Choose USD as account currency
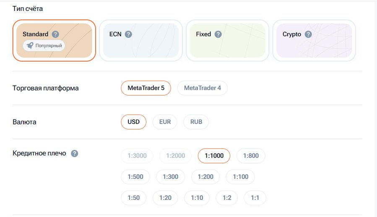Image resolution: width=377 pixels, height=217 pixels. click(133, 122)
